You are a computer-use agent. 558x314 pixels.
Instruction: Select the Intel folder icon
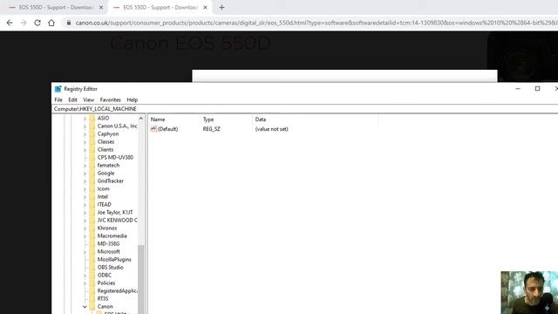[x=92, y=196]
